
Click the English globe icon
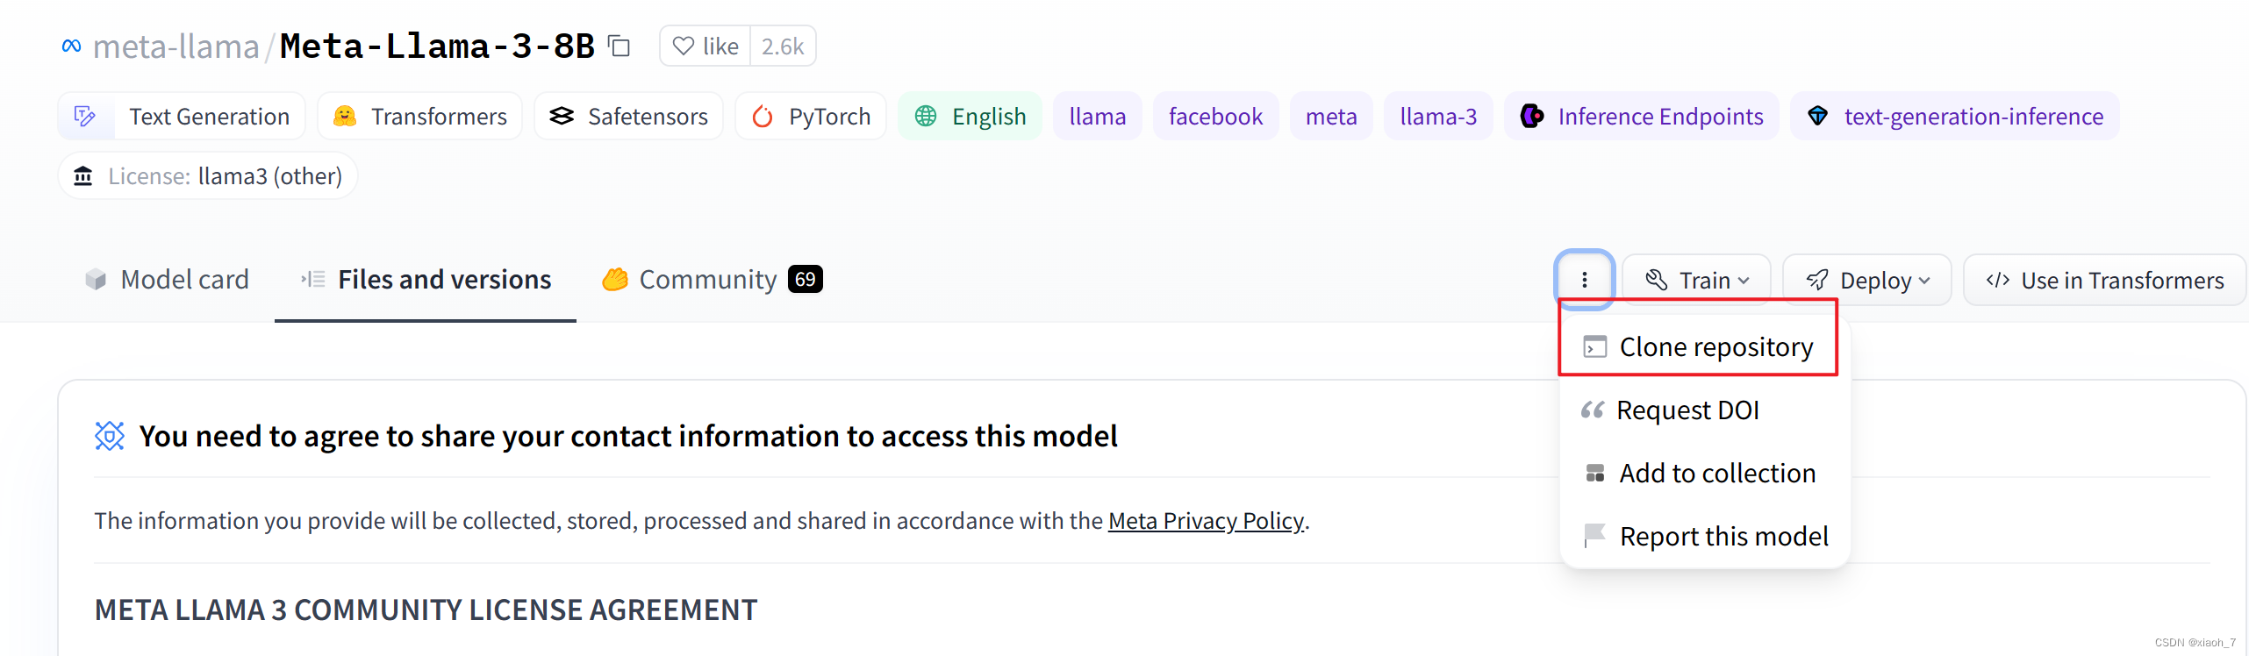tap(926, 116)
